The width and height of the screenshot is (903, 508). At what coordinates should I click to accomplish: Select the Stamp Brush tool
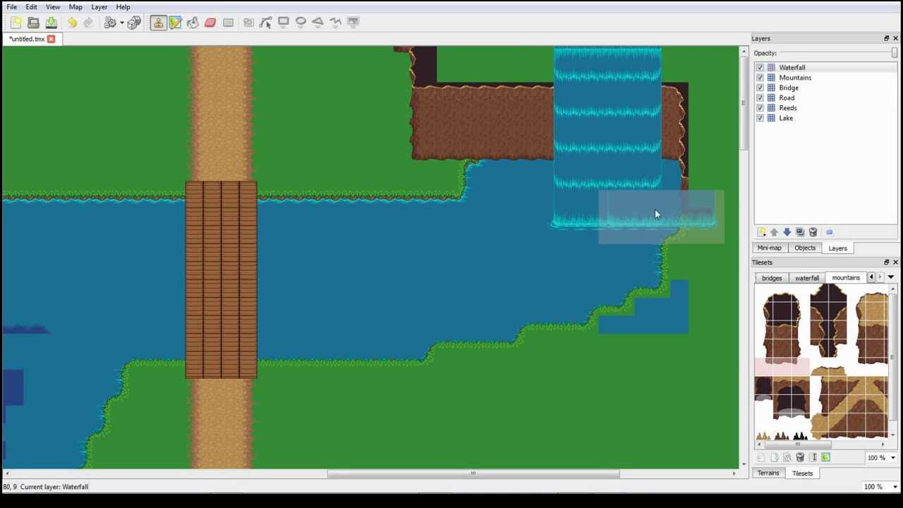[x=158, y=23]
